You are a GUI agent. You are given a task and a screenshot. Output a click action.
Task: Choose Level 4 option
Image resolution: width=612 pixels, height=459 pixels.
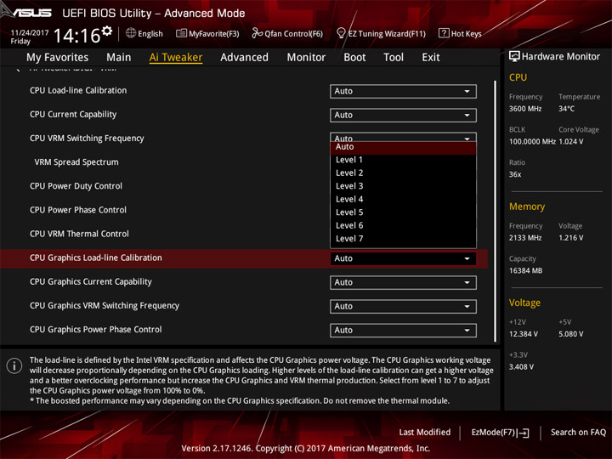[403, 200]
